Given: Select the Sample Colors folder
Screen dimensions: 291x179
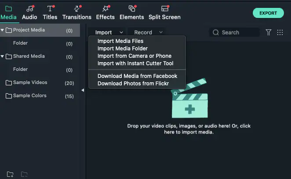Looking at the screenshot, I should [x=29, y=96].
